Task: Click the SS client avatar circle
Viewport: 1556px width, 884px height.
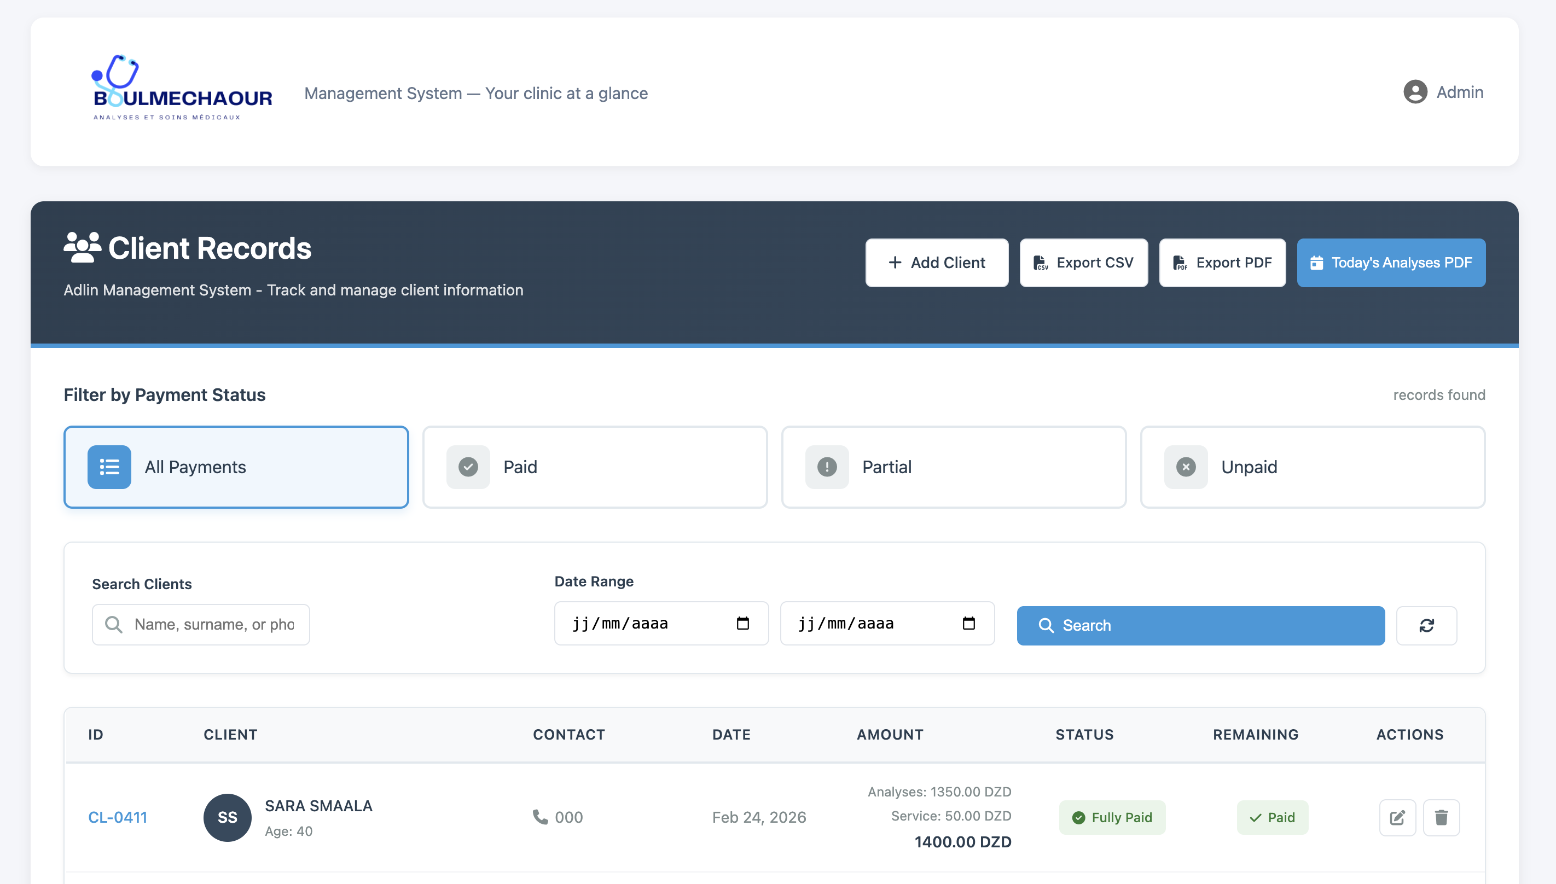Action: click(227, 817)
